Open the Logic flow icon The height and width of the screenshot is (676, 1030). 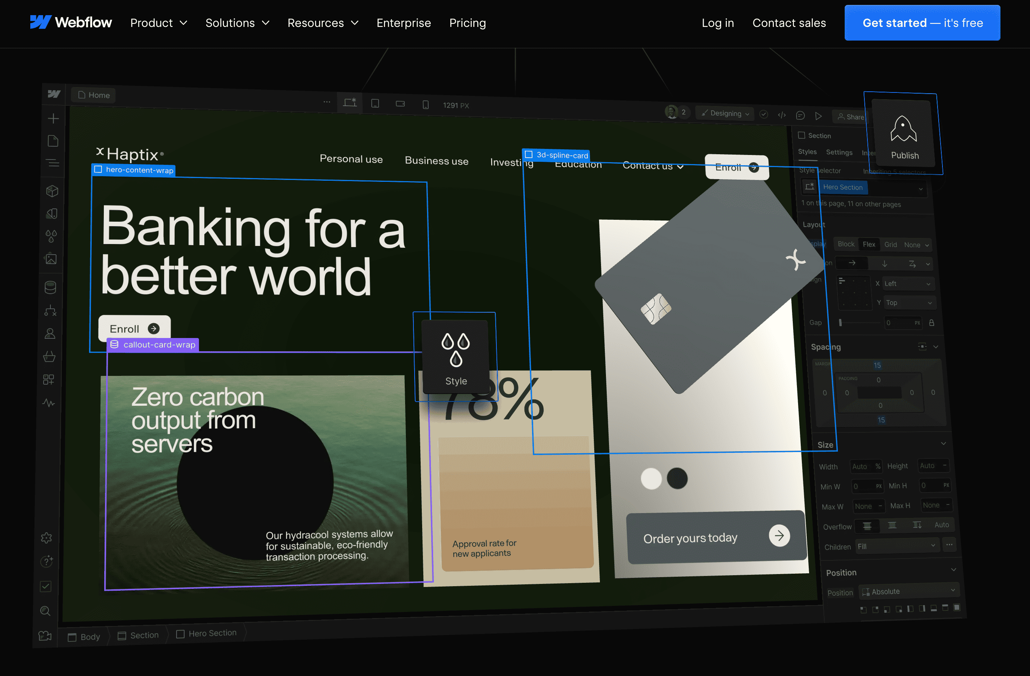(x=50, y=310)
